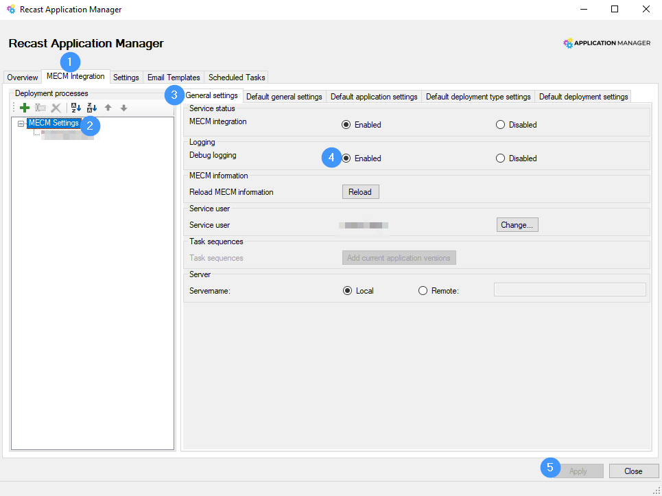This screenshot has height=496, width=662.
Task: Minimize the Recast Application Manager window
Action: point(584,9)
